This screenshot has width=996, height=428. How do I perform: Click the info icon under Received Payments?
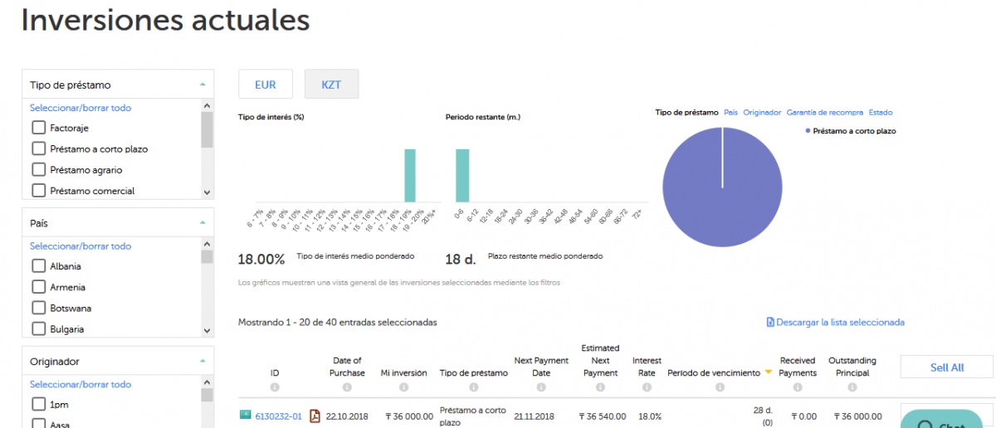(797, 387)
